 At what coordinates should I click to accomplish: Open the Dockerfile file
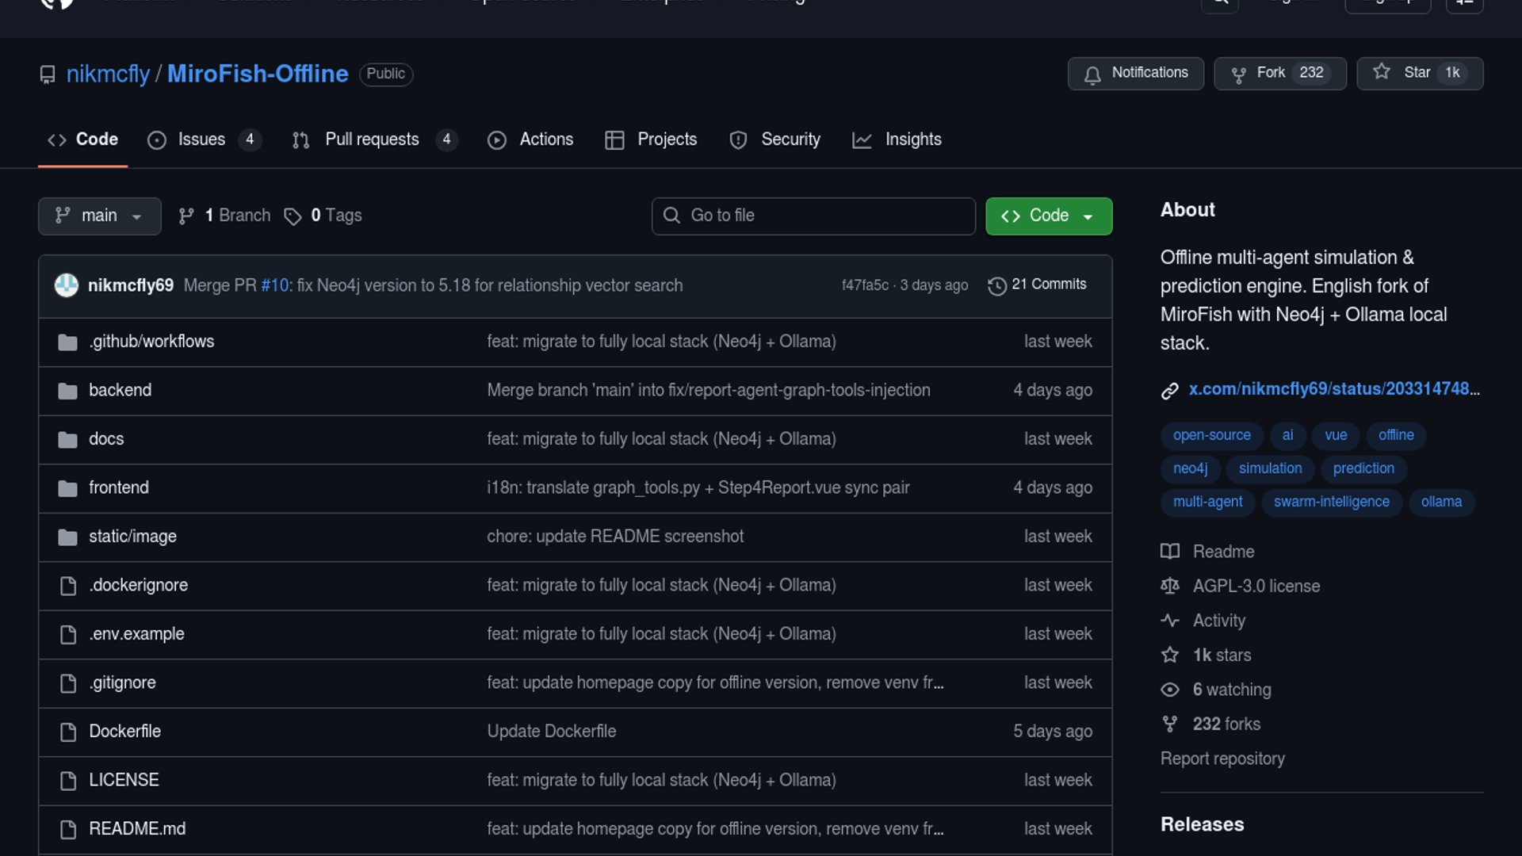point(124,731)
